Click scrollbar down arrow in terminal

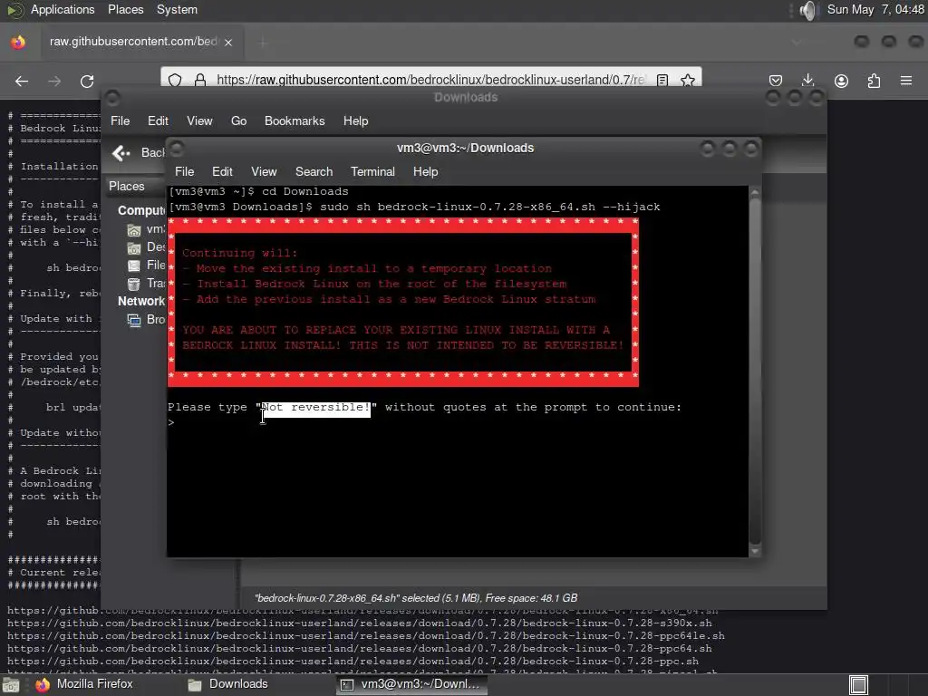pos(754,551)
